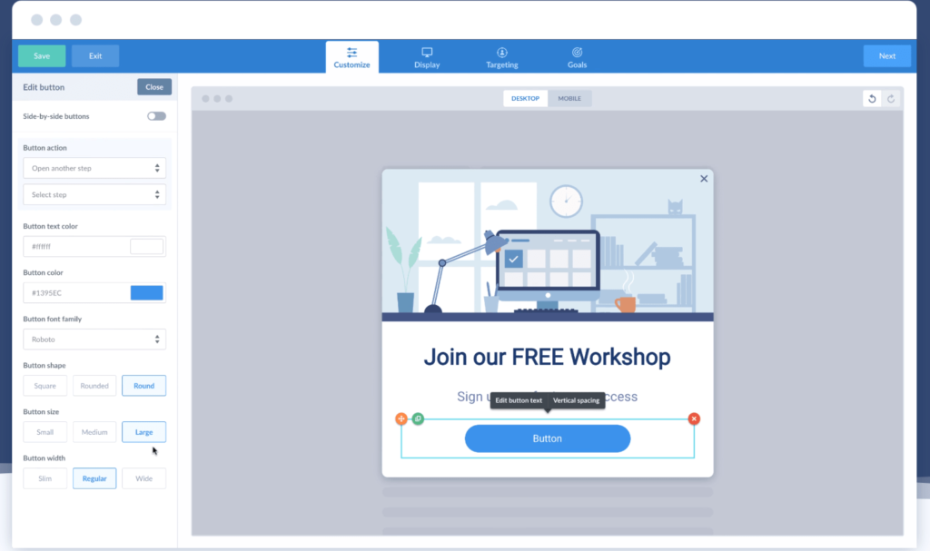
Task: Open the Select step dropdown
Action: pos(94,194)
